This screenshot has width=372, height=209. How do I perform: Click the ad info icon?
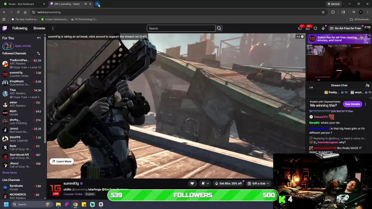pos(302,37)
